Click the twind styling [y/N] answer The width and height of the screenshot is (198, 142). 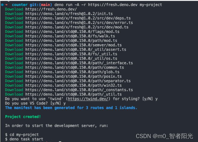point(156,99)
